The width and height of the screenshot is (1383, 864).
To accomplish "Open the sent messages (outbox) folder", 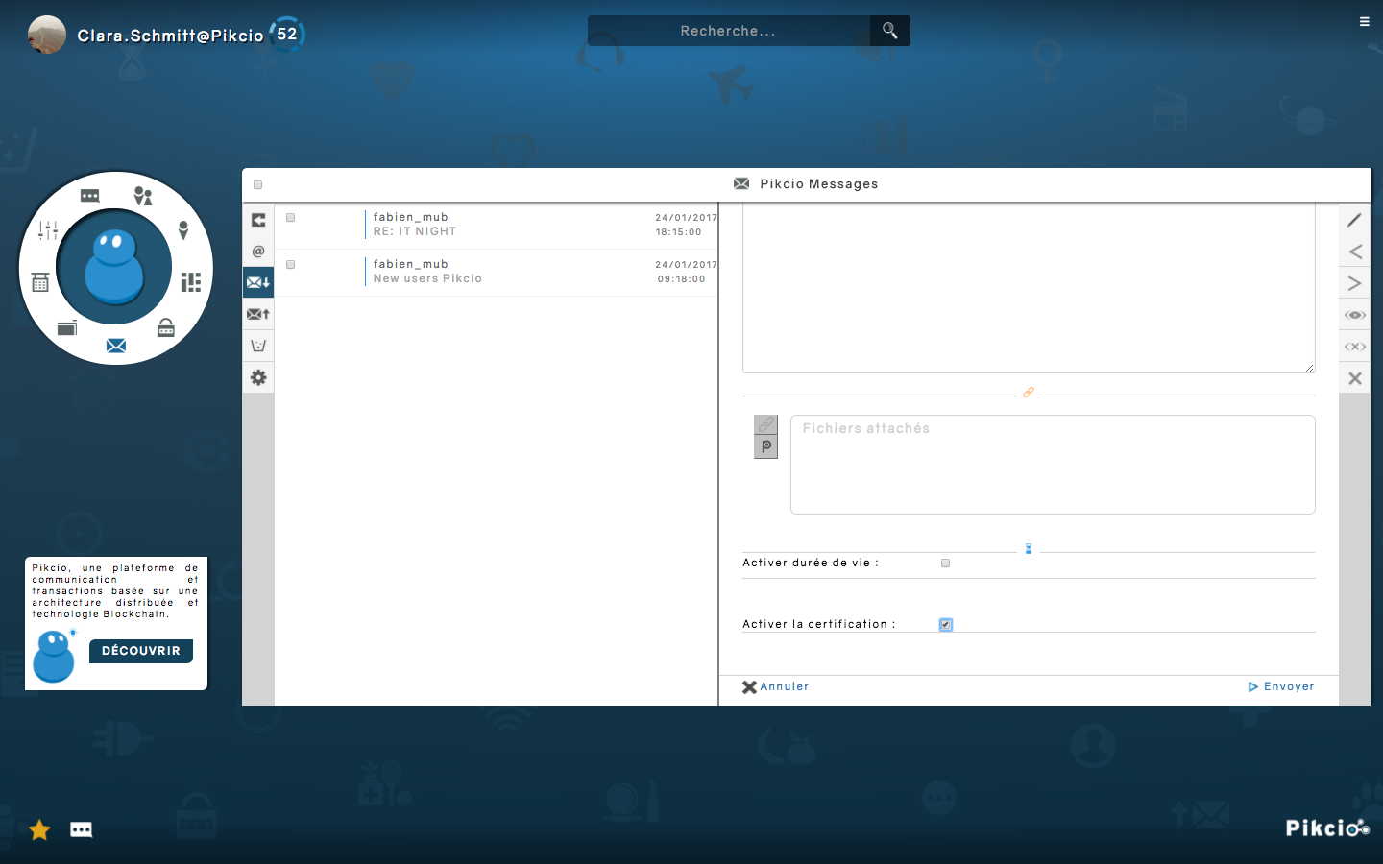I will (x=258, y=314).
